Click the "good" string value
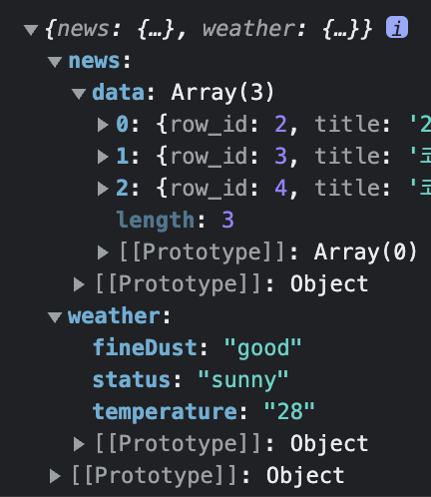This screenshot has width=431, height=497. pyautogui.click(x=263, y=348)
